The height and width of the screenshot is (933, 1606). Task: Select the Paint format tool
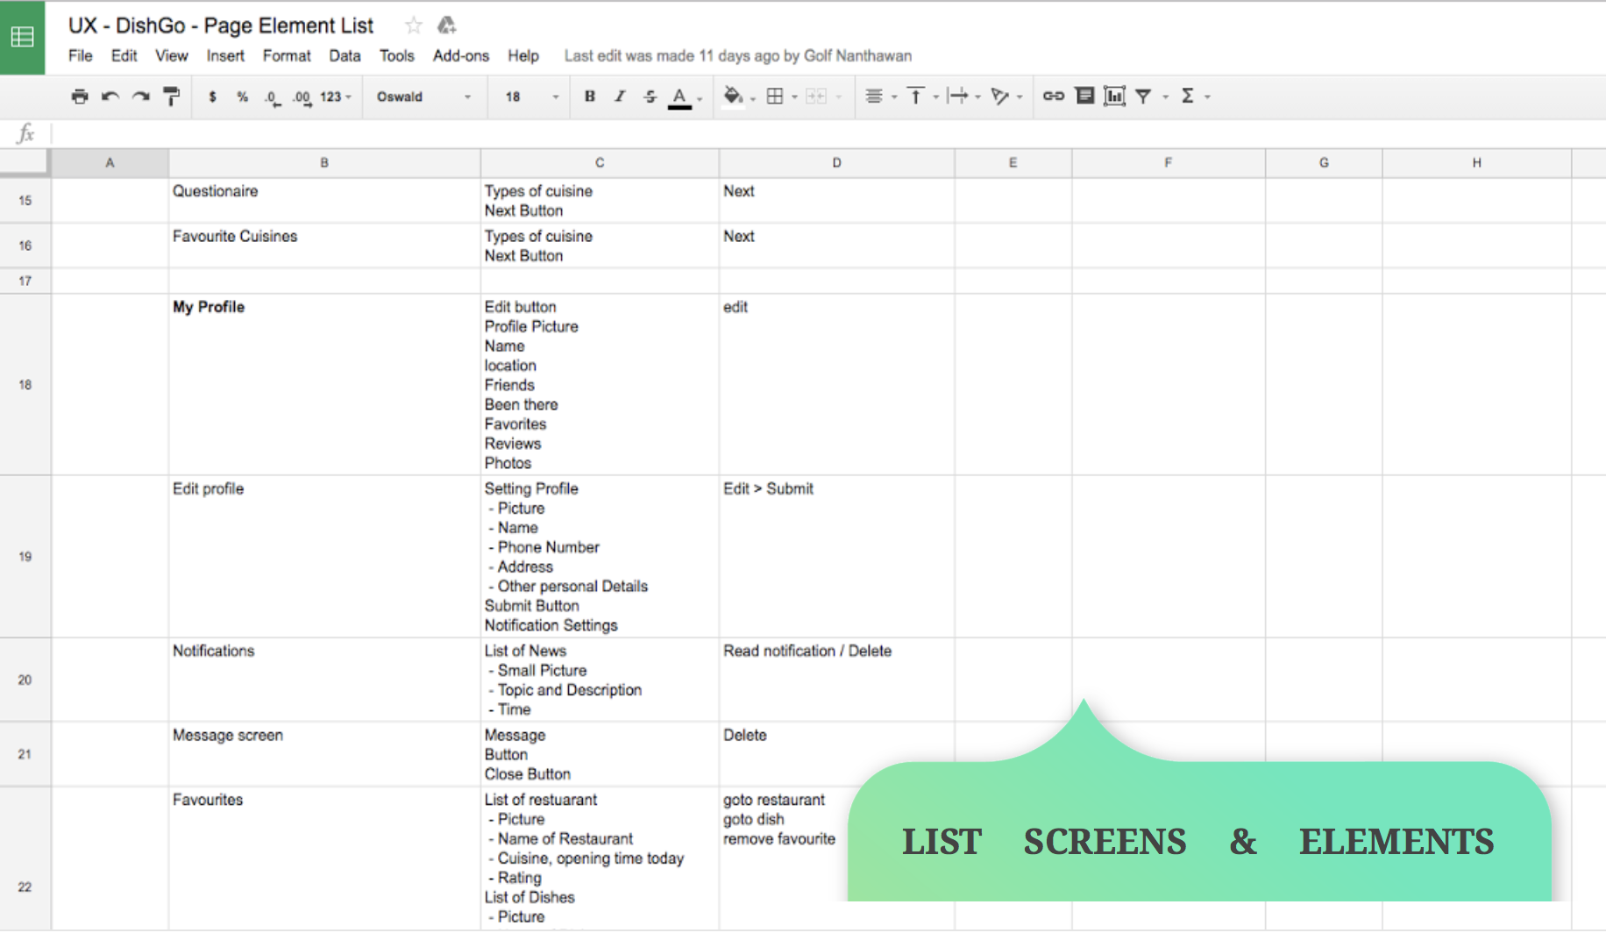(172, 96)
